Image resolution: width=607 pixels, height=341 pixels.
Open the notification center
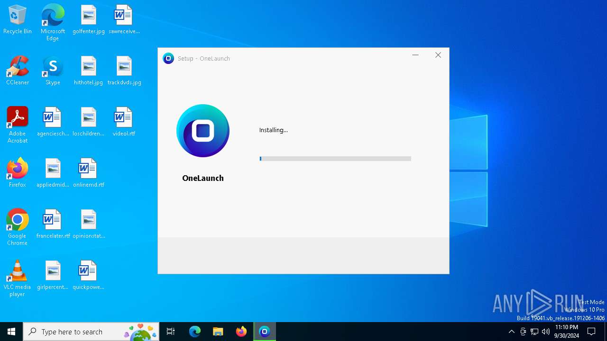(x=591, y=332)
